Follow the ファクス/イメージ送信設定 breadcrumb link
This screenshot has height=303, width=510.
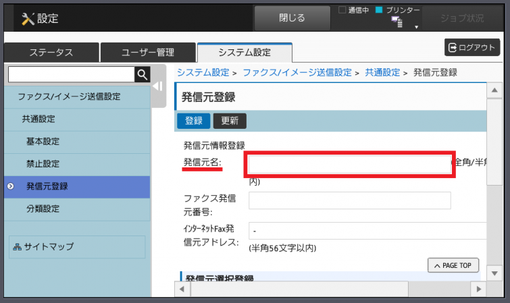[x=297, y=72]
